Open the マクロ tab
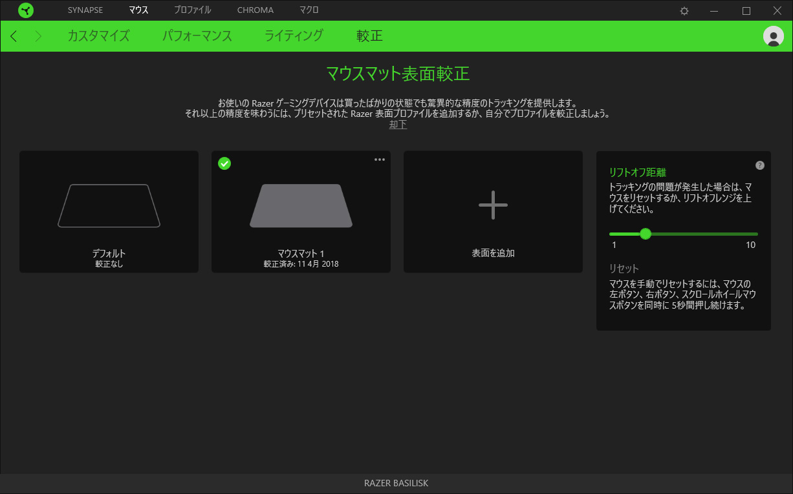Screen dimensions: 793x494 click(309, 10)
